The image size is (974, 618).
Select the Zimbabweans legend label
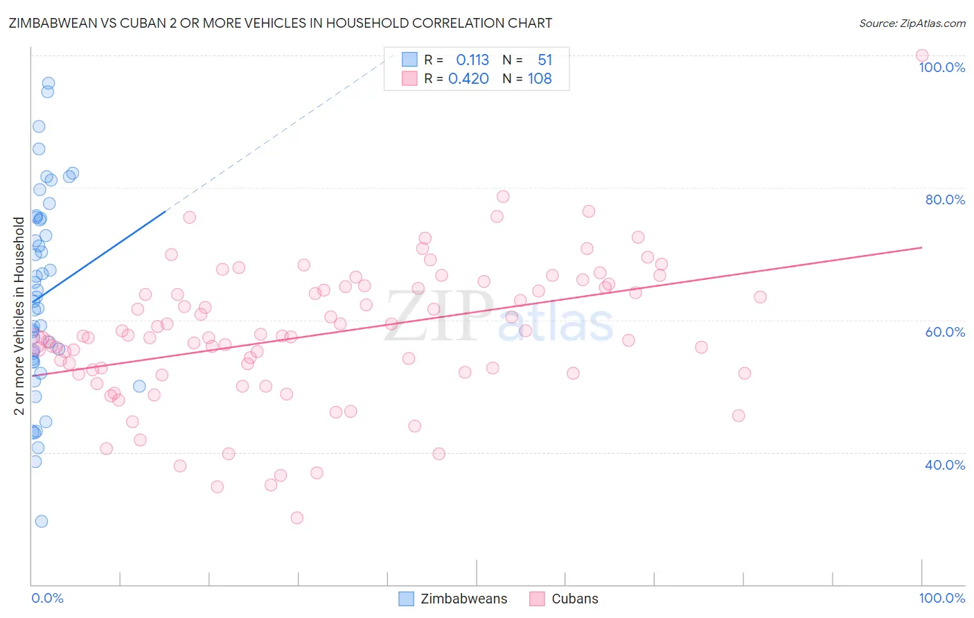(464, 599)
